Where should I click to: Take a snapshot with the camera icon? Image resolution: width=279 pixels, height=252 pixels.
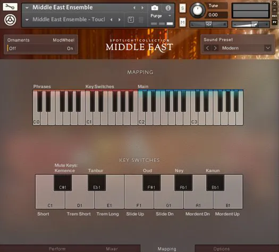[x=155, y=8]
